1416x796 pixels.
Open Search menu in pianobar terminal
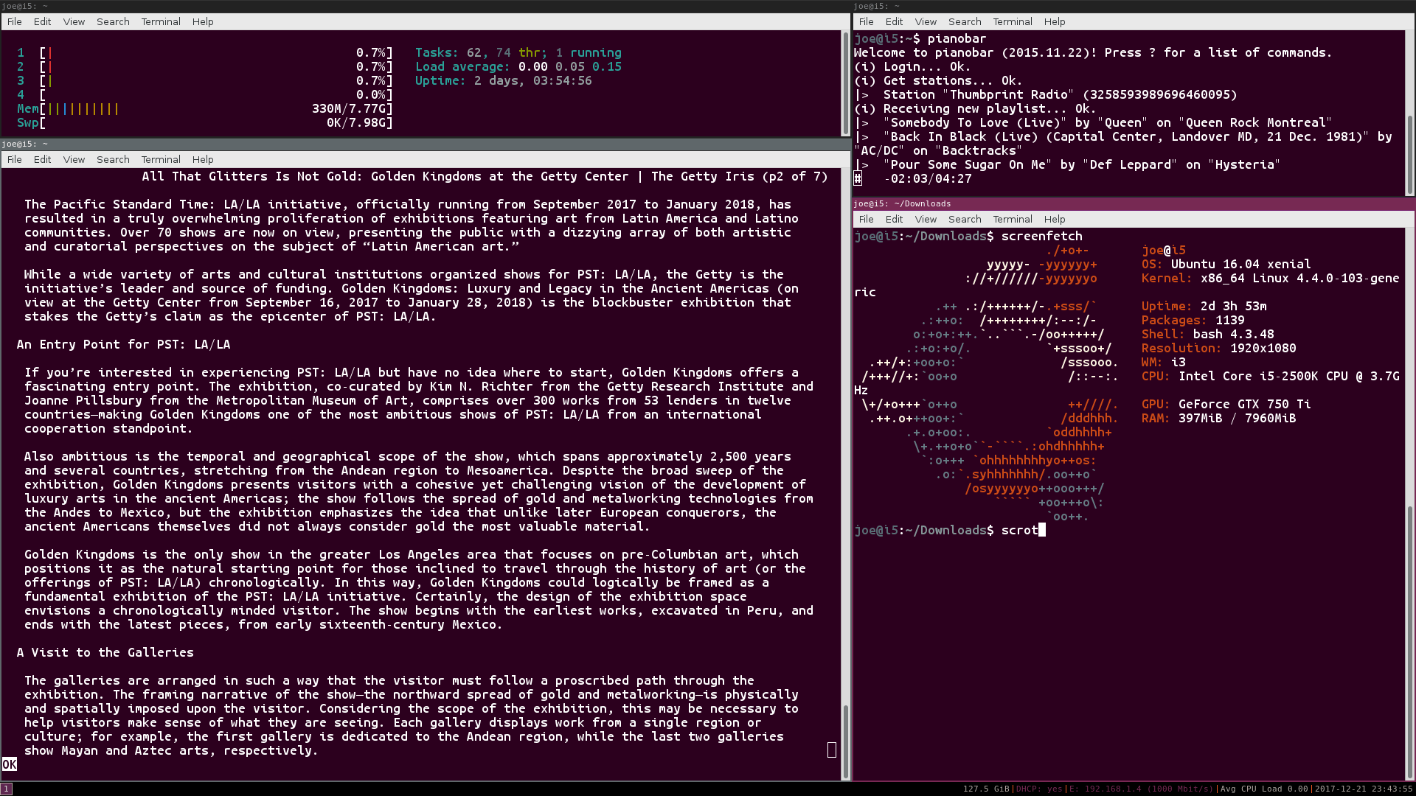965,21
